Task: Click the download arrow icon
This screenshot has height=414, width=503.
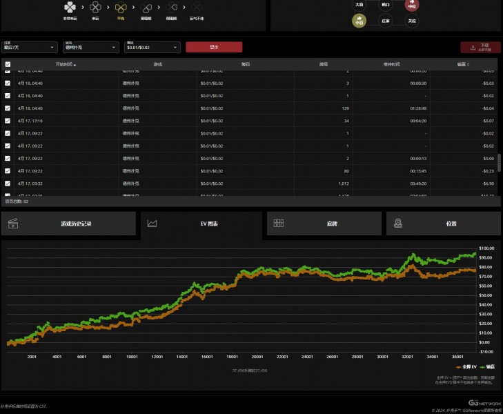Action: (473, 48)
